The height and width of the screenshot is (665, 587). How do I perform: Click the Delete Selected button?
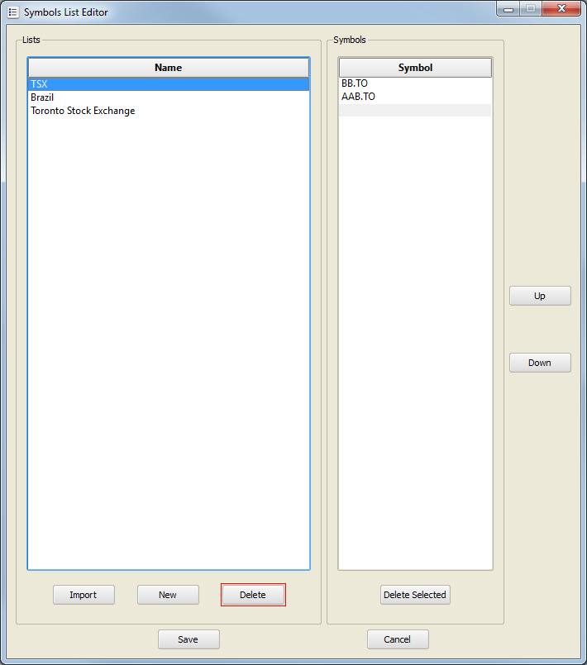415,595
